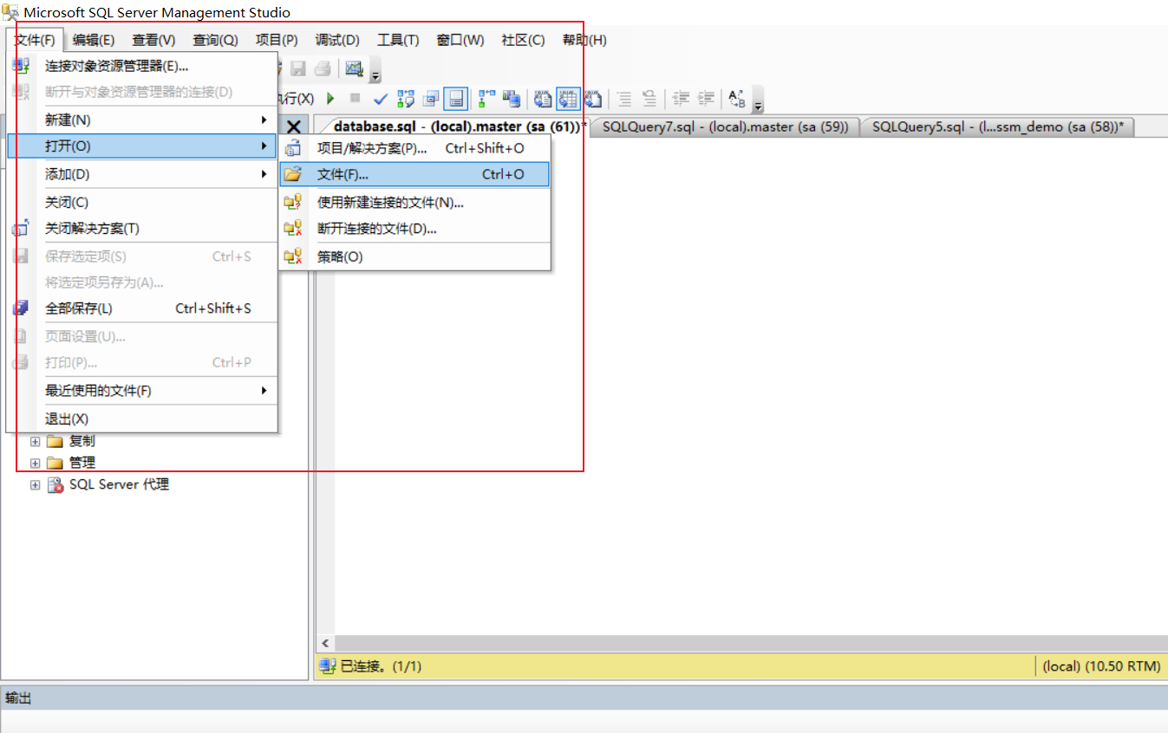Click the Uncomment selected lines icon

coord(649,99)
